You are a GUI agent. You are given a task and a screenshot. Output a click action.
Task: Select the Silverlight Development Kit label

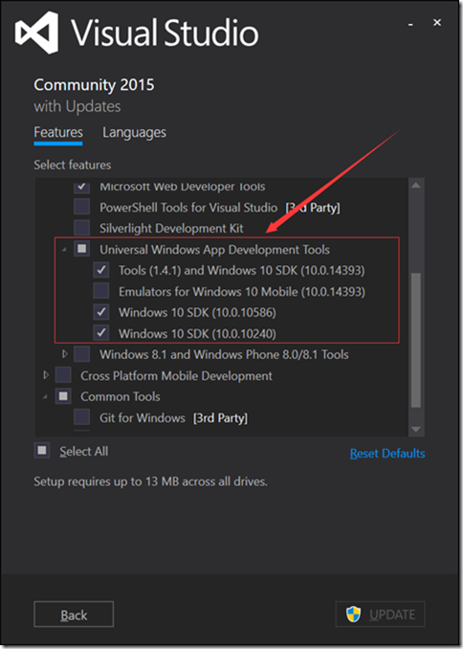[x=171, y=229]
